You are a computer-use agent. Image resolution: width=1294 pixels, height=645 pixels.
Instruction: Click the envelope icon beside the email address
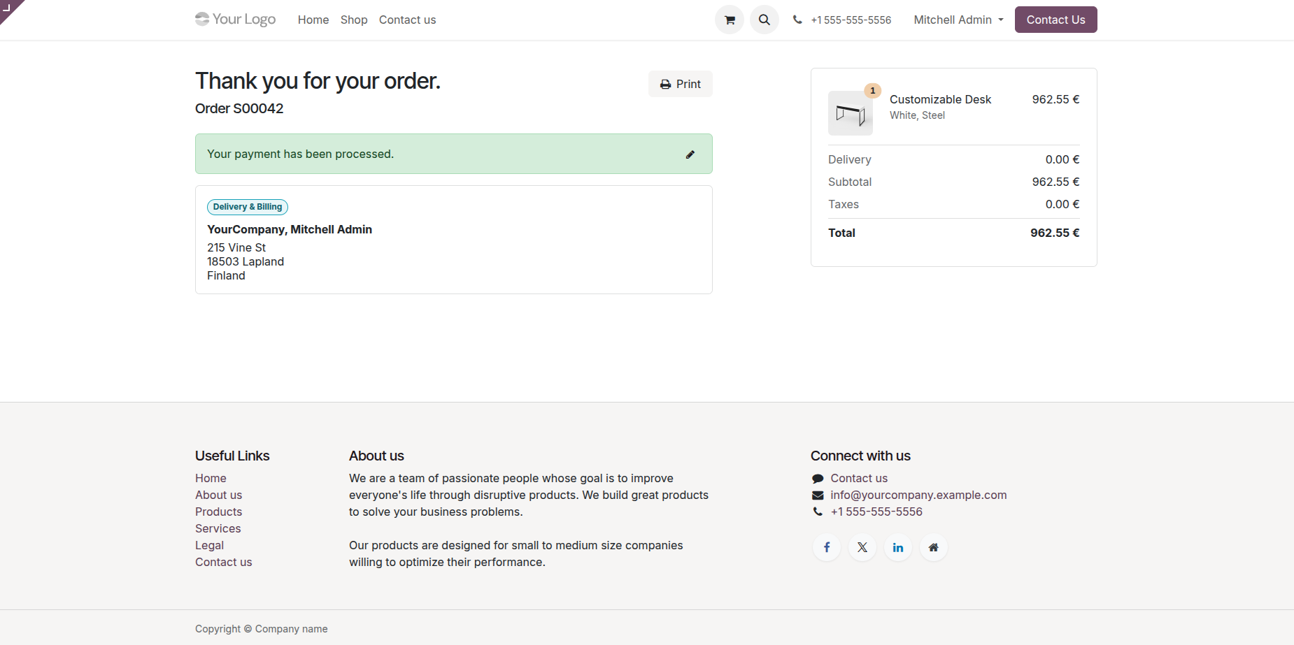818,495
